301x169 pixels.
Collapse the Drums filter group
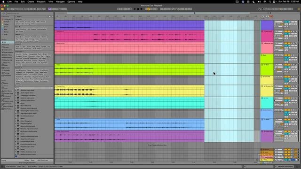tap(18, 44)
